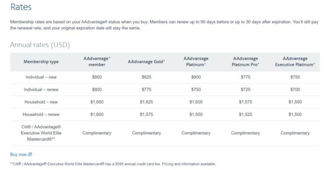
Task: Click the $1,650 Household new member rate
Action: [97, 102]
